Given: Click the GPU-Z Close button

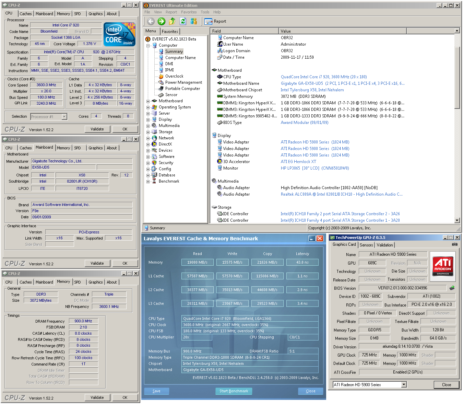Looking at the screenshot, I should click(x=447, y=385).
